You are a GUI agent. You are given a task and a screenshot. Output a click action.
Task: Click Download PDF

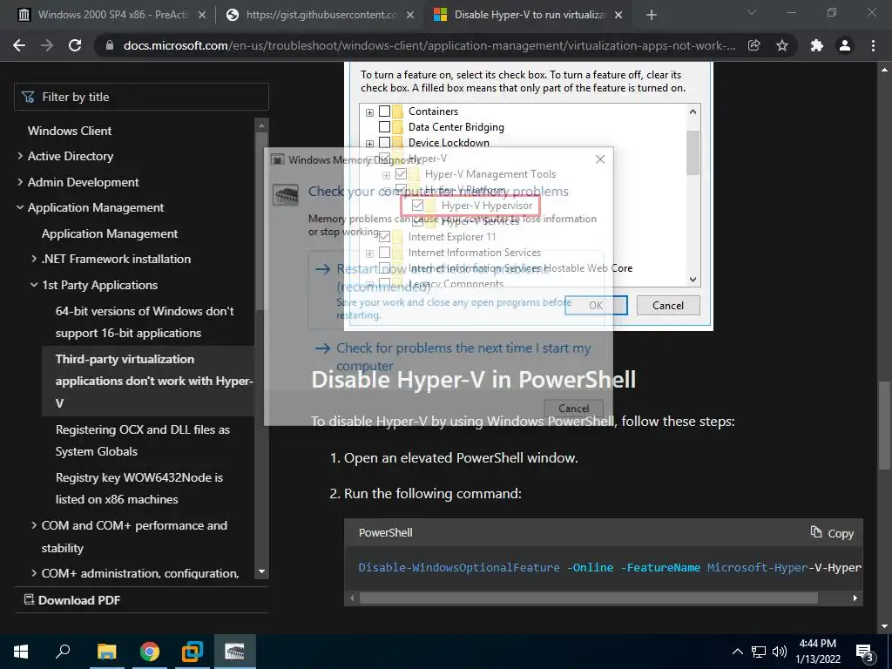pyautogui.click(x=72, y=600)
